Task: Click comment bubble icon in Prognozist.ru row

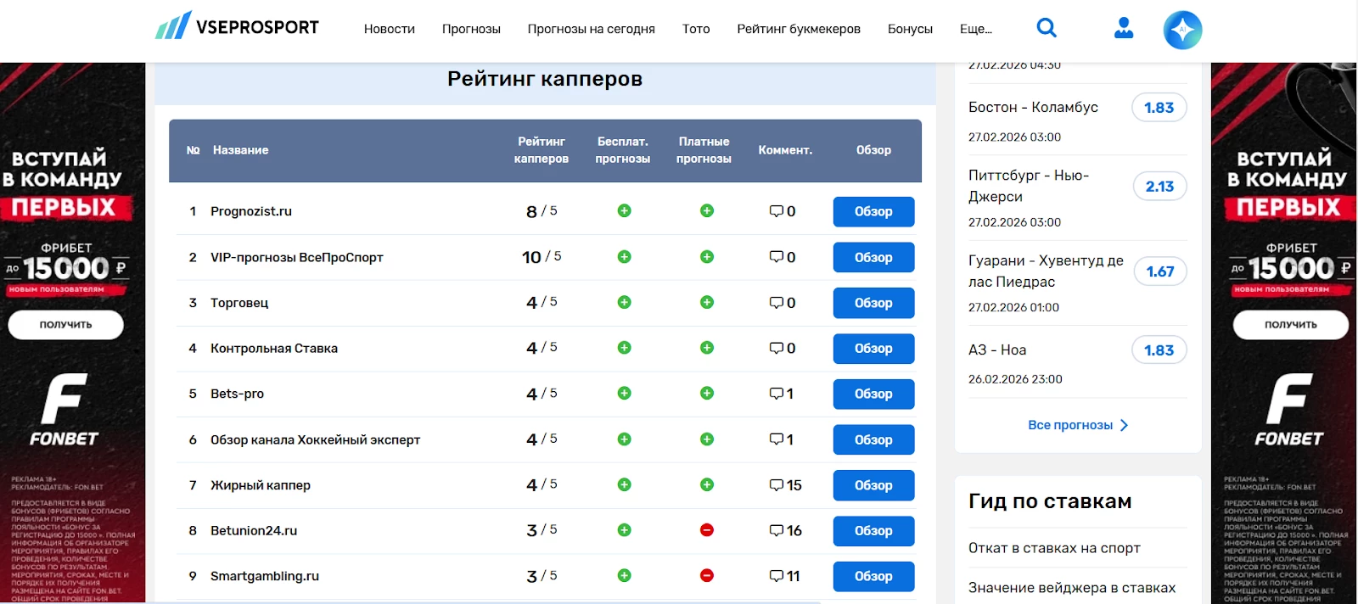Action: click(776, 211)
